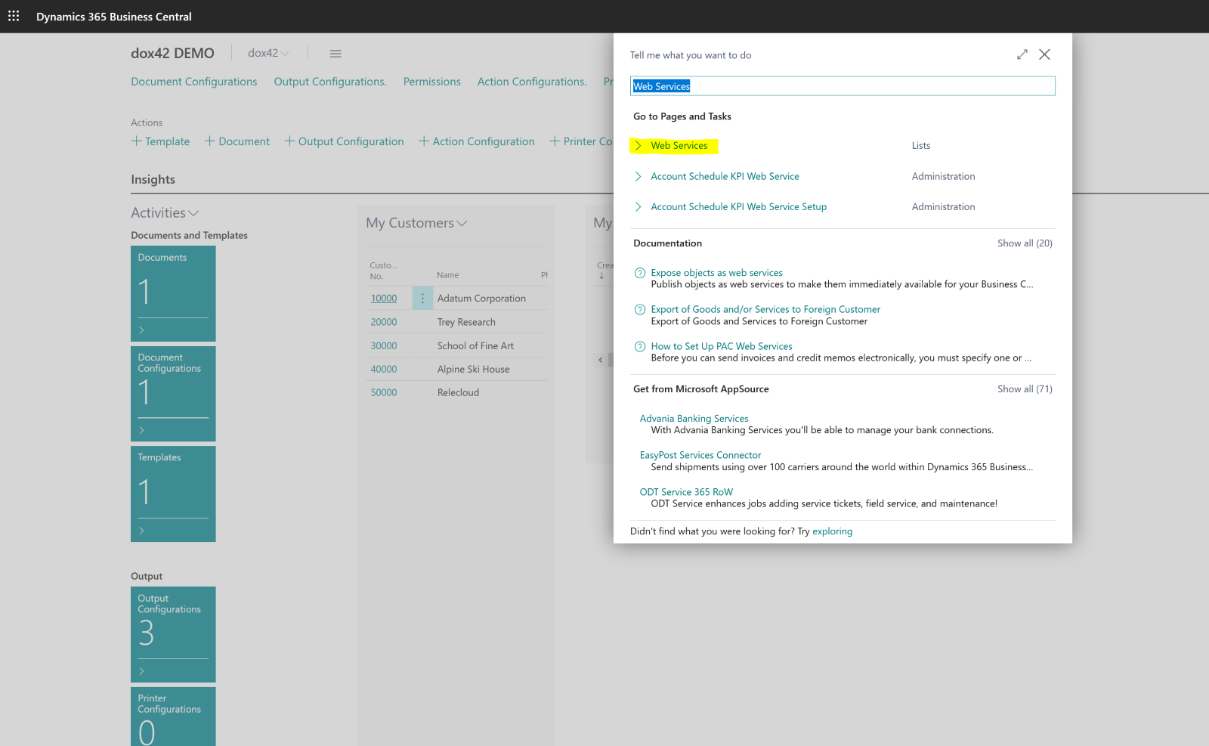Click the chevron before Web Services result
1209x746 pixels.
coord(639,145)
